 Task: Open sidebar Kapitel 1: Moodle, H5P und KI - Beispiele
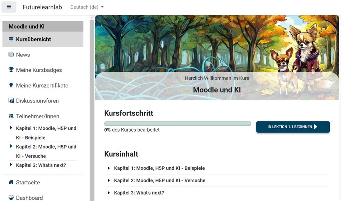[x=46, y=133]
